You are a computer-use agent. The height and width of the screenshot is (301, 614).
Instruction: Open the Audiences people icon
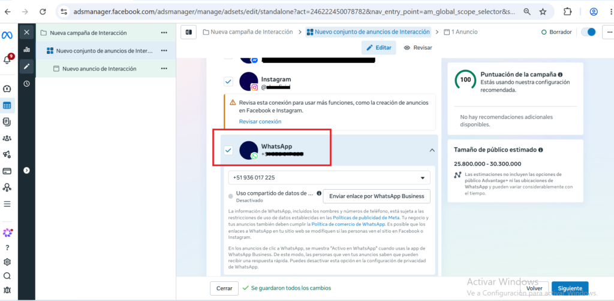coord(7,138)
